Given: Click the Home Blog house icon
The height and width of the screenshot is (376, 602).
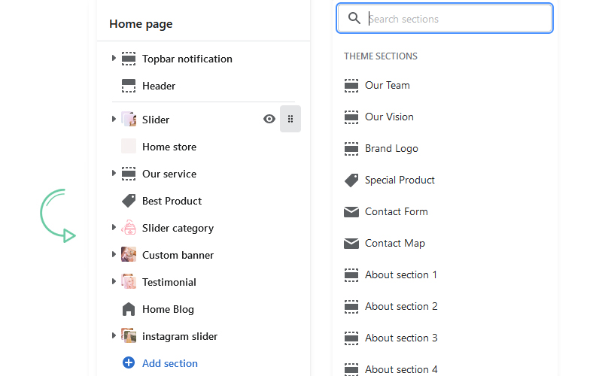Looking at the screenshot, I should (129, 309).
